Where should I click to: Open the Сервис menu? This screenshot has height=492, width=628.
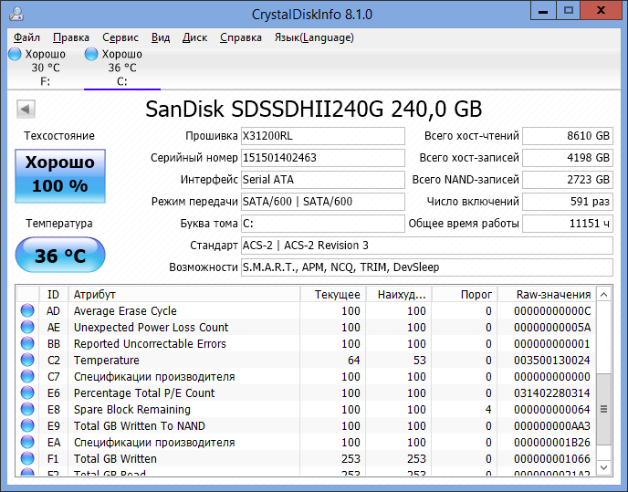(x=120, y=37)
